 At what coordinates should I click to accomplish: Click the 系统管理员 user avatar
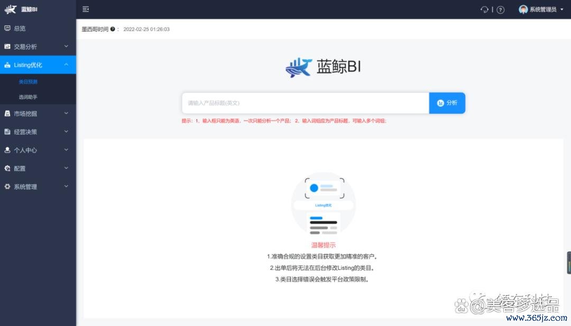(523, 10)
